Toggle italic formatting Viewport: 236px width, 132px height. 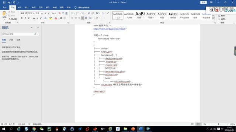(x=25, y=18)
